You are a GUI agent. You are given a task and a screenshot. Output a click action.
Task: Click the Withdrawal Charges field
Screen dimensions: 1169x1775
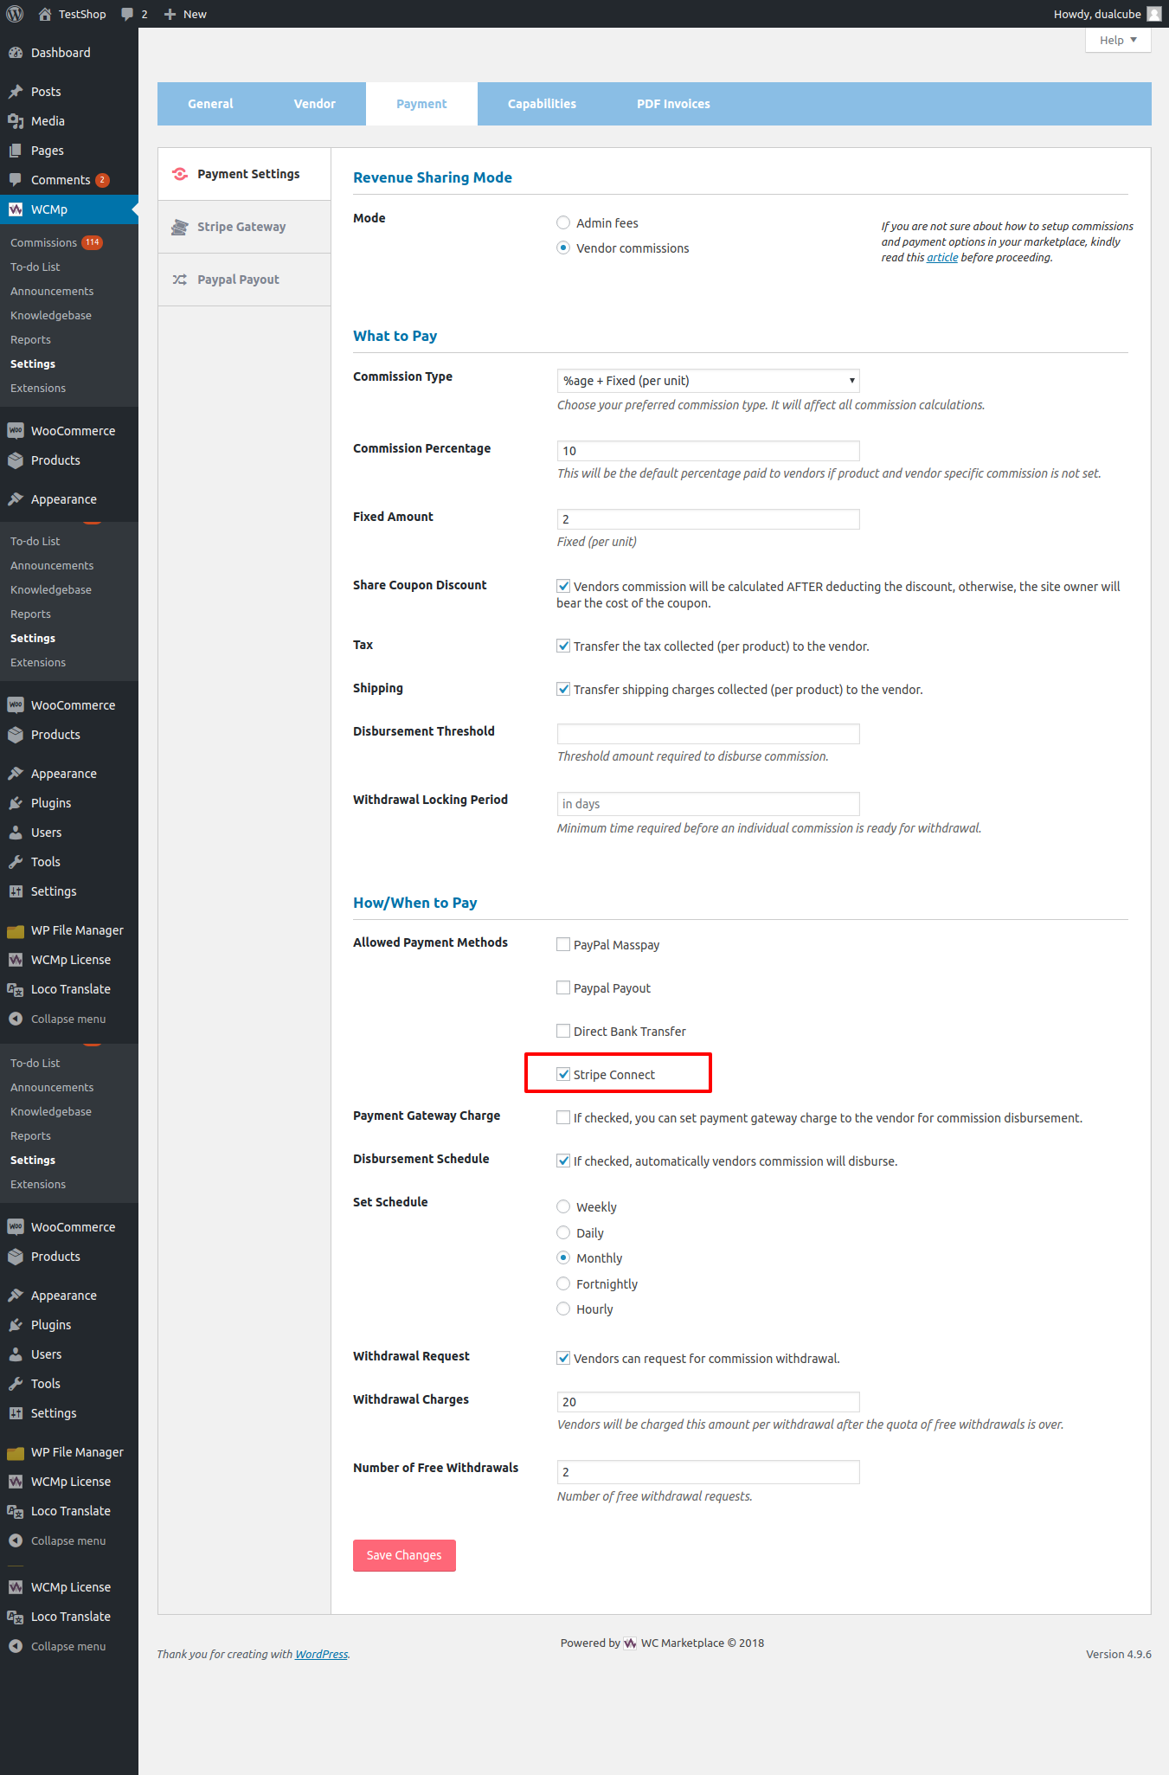pyautogui.click(x=709, y=1402)
